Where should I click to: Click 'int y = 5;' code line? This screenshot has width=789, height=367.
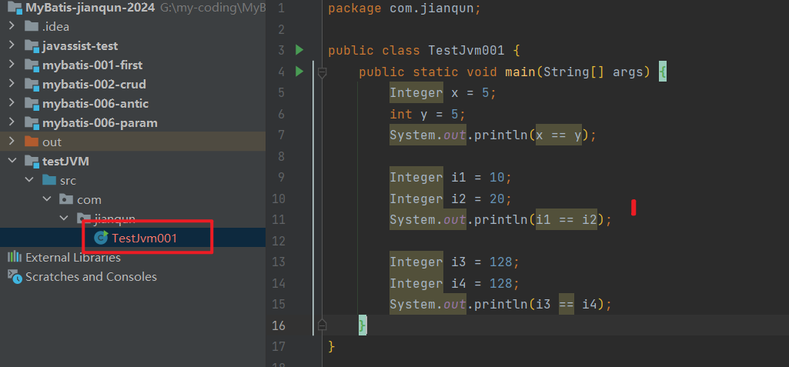click(428, 114)
